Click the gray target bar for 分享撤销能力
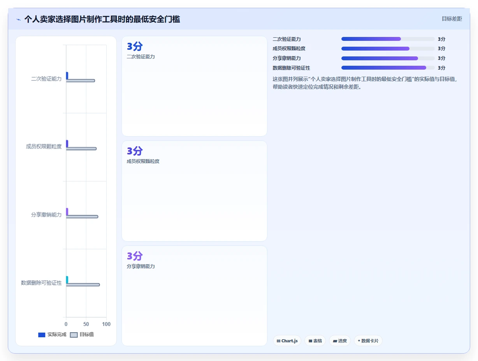 coord(82,217)
